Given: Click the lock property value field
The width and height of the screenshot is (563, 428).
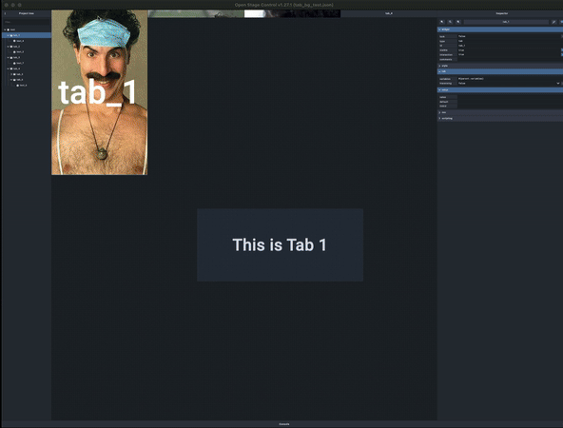Looking at the screenshot, I should click(509, 36).
